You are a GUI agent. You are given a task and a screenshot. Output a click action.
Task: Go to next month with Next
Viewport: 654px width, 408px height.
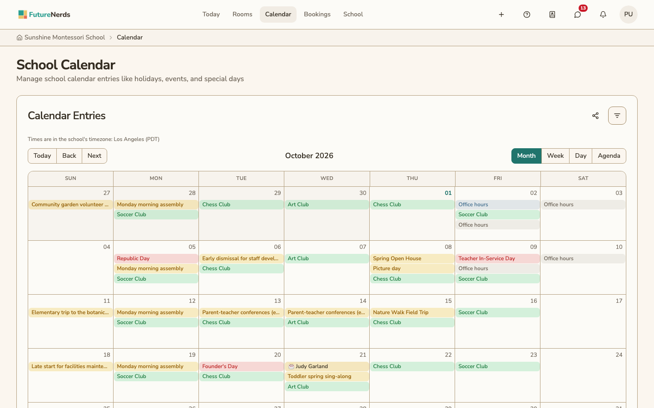(94, 156)
